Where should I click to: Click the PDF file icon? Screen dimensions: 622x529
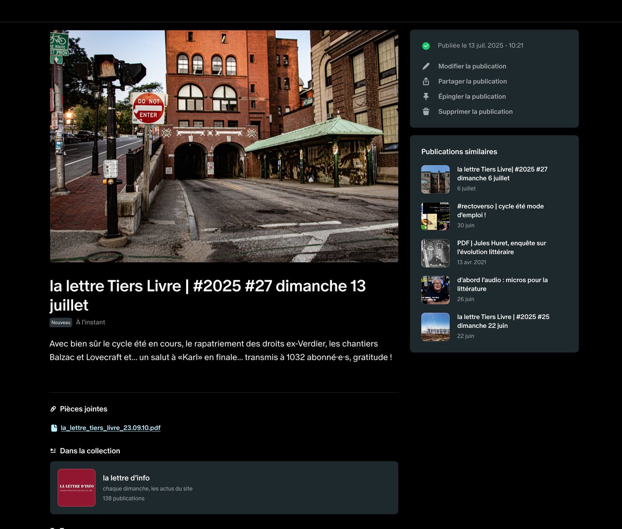54,428
